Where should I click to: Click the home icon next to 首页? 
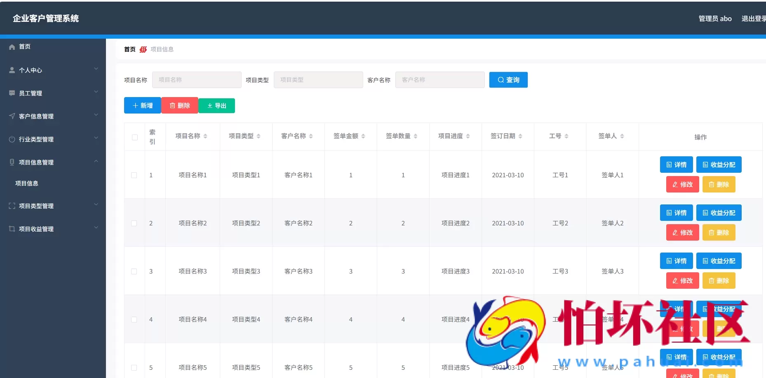pyautogui.click(x=12, y=46)
